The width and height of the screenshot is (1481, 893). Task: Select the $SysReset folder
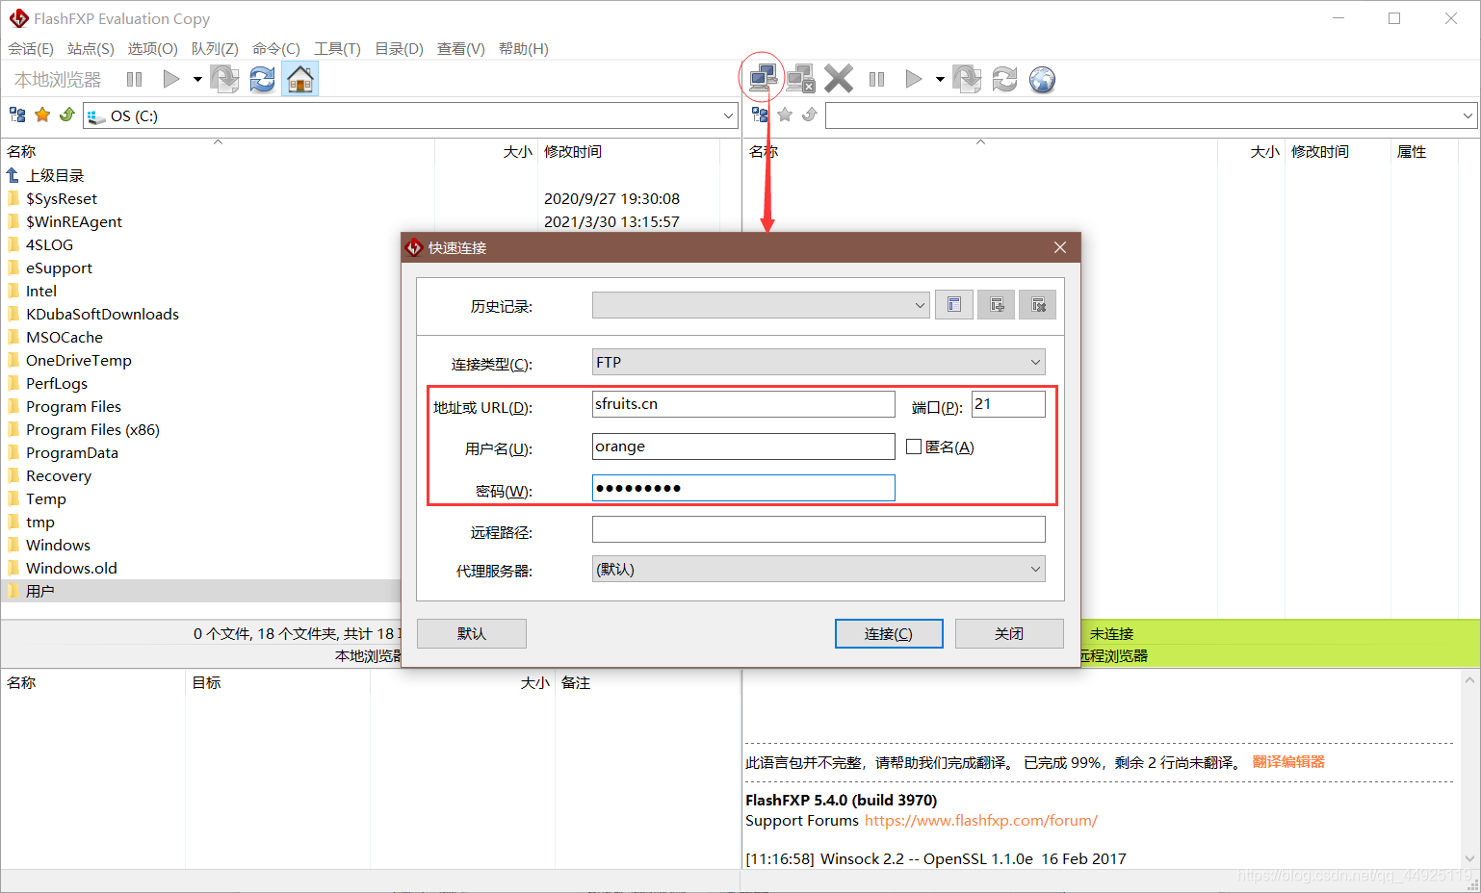click(62, 198)
